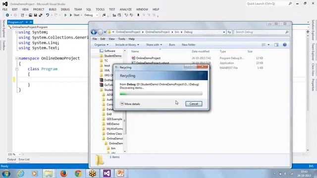Image resolution: width=317 pixels, height=178 pixels.
Task: Switch to the Output tab
Action: 11,159
